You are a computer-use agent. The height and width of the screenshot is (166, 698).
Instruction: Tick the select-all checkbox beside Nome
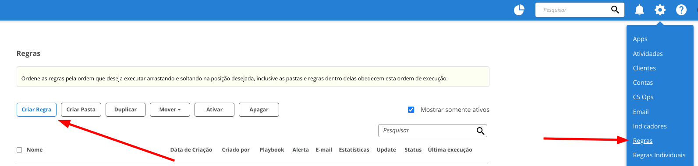[x=19, y=150]
